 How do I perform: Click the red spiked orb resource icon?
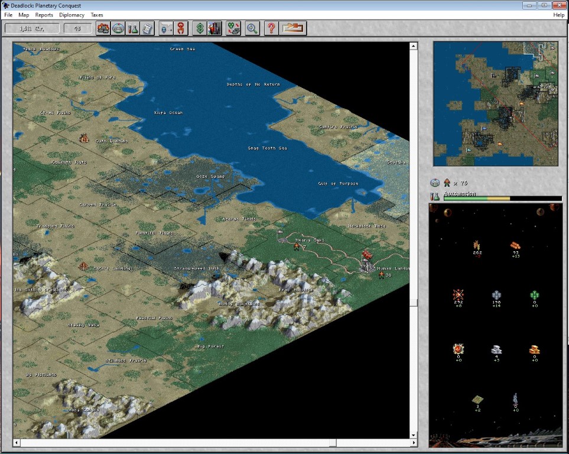pos(459,349)
